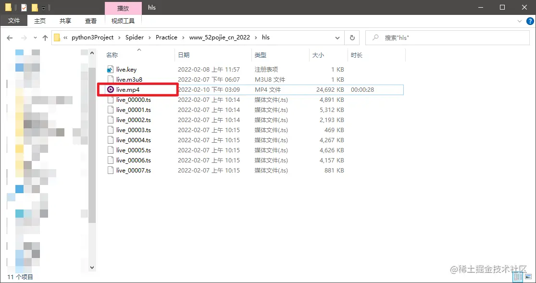Image resolution: width=536 pixels, height=283 pixels.
Task: Switch to 视频工具 tab
Action: pos(123,21)
